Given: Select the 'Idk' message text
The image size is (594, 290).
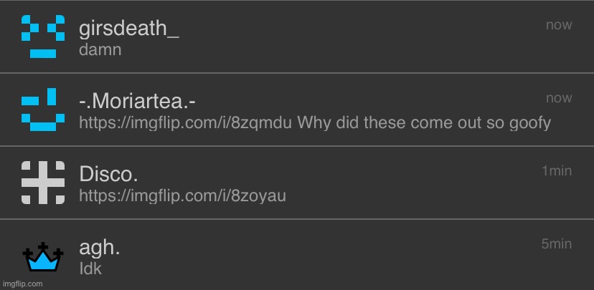Looking at the screenshot, I should (x=90, y=269).
